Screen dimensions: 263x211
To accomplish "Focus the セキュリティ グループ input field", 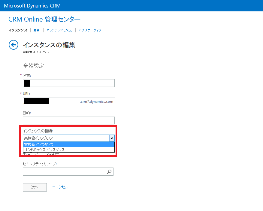I will 68,172.
